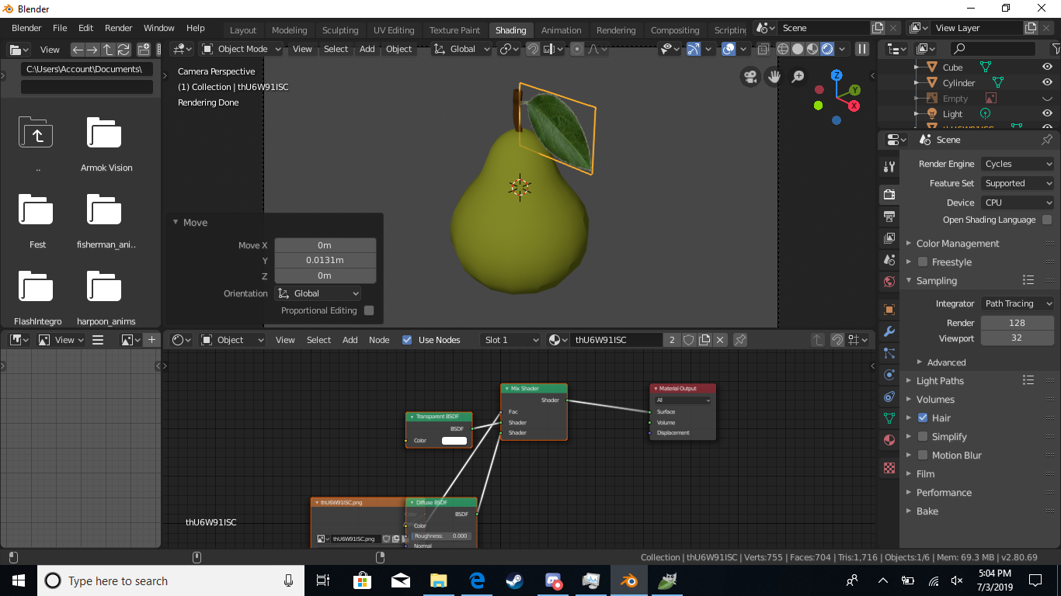Disable the Hair checkbox

pyautogui.click(x=923, y=418)
